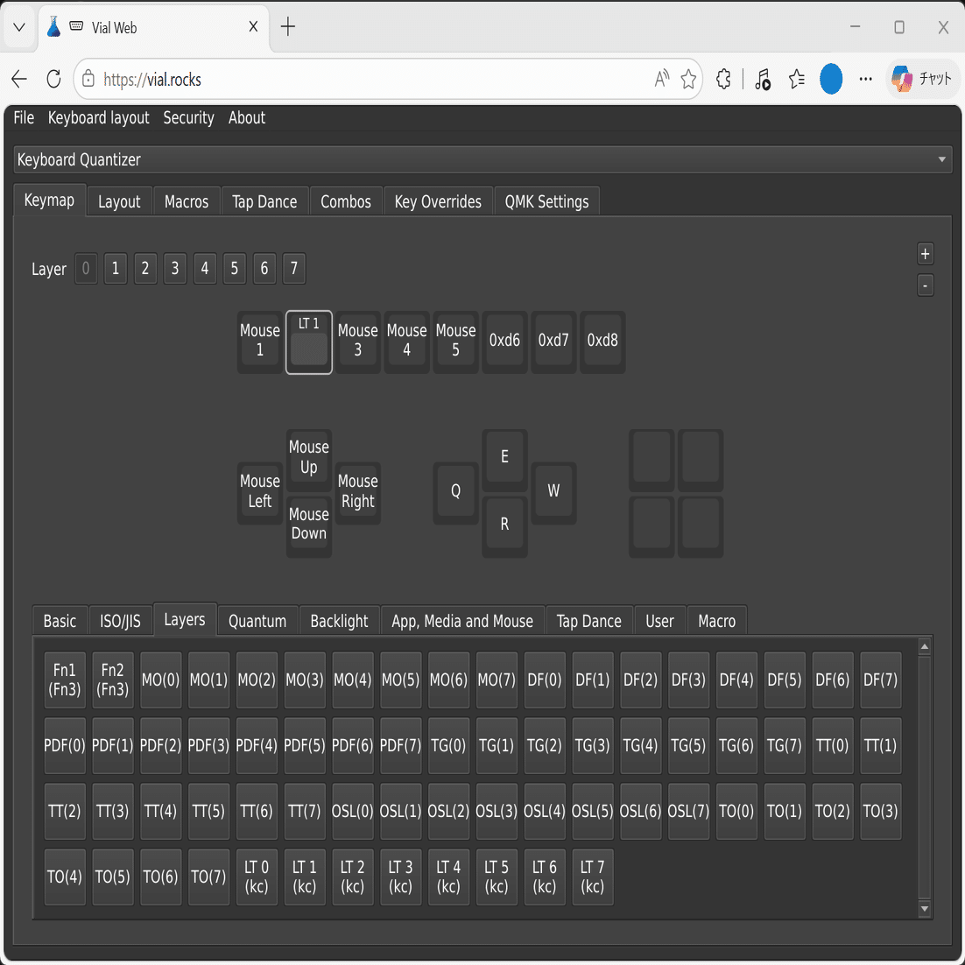The width and height of the screenshot is (965, 965).
Task: Open the User keycode tab
Action: click(x=659, y=621)
